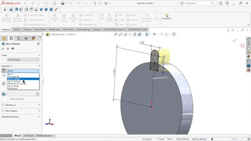Open the DimXpertManager crosshair tab

tap(26, 38)
